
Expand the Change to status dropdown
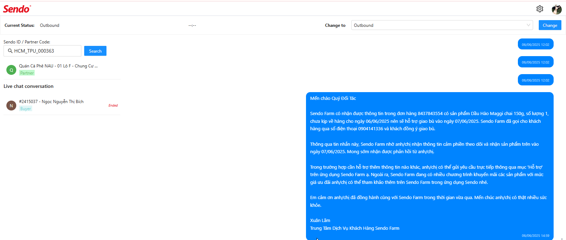pos(442,25)
